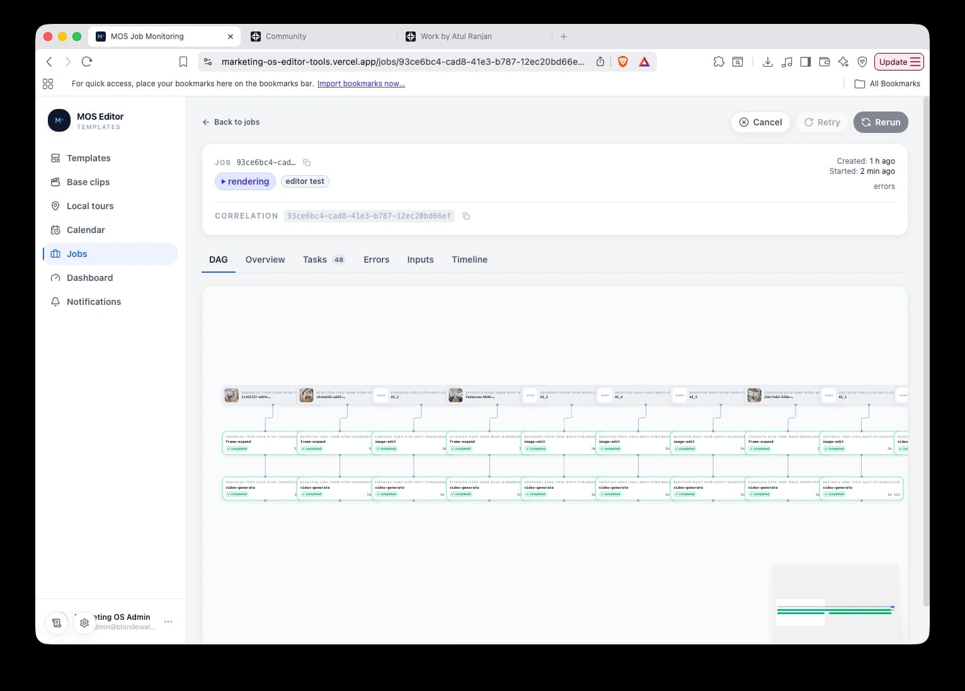Open the browser downloads icon
This screenshot has height=691, width=965.
(768, 62)
